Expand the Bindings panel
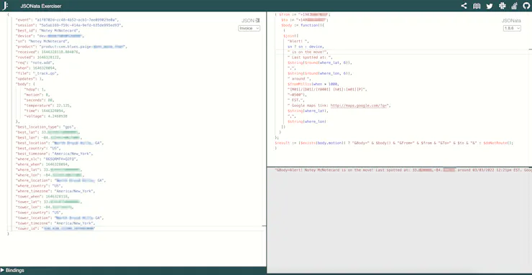The width and height of the screenshot is (532, 275). pos(12,270)
